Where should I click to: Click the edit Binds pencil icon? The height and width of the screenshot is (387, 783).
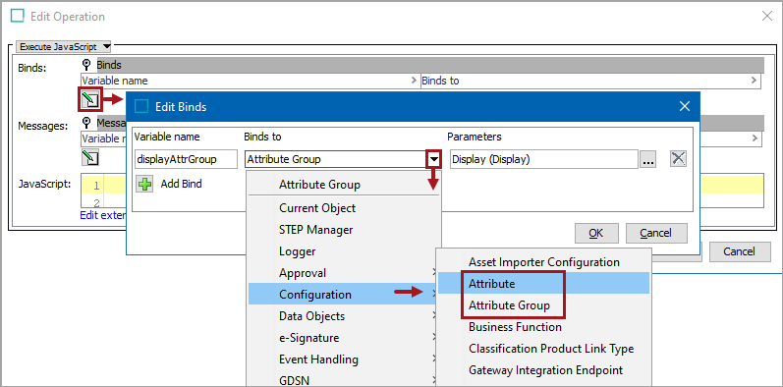point(89,99)
